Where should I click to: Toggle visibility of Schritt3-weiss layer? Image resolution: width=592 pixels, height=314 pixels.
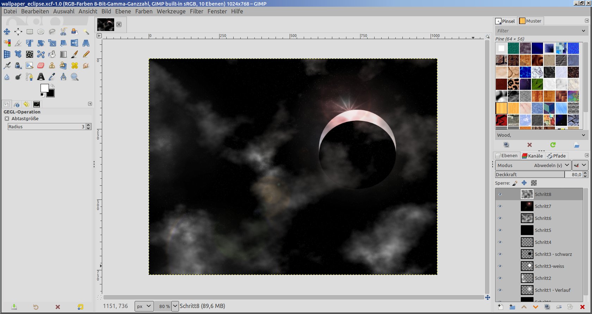click(x=500, y=266)
